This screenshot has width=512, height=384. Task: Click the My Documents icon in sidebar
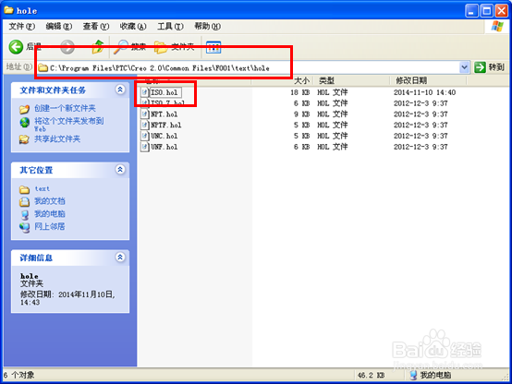24,201
